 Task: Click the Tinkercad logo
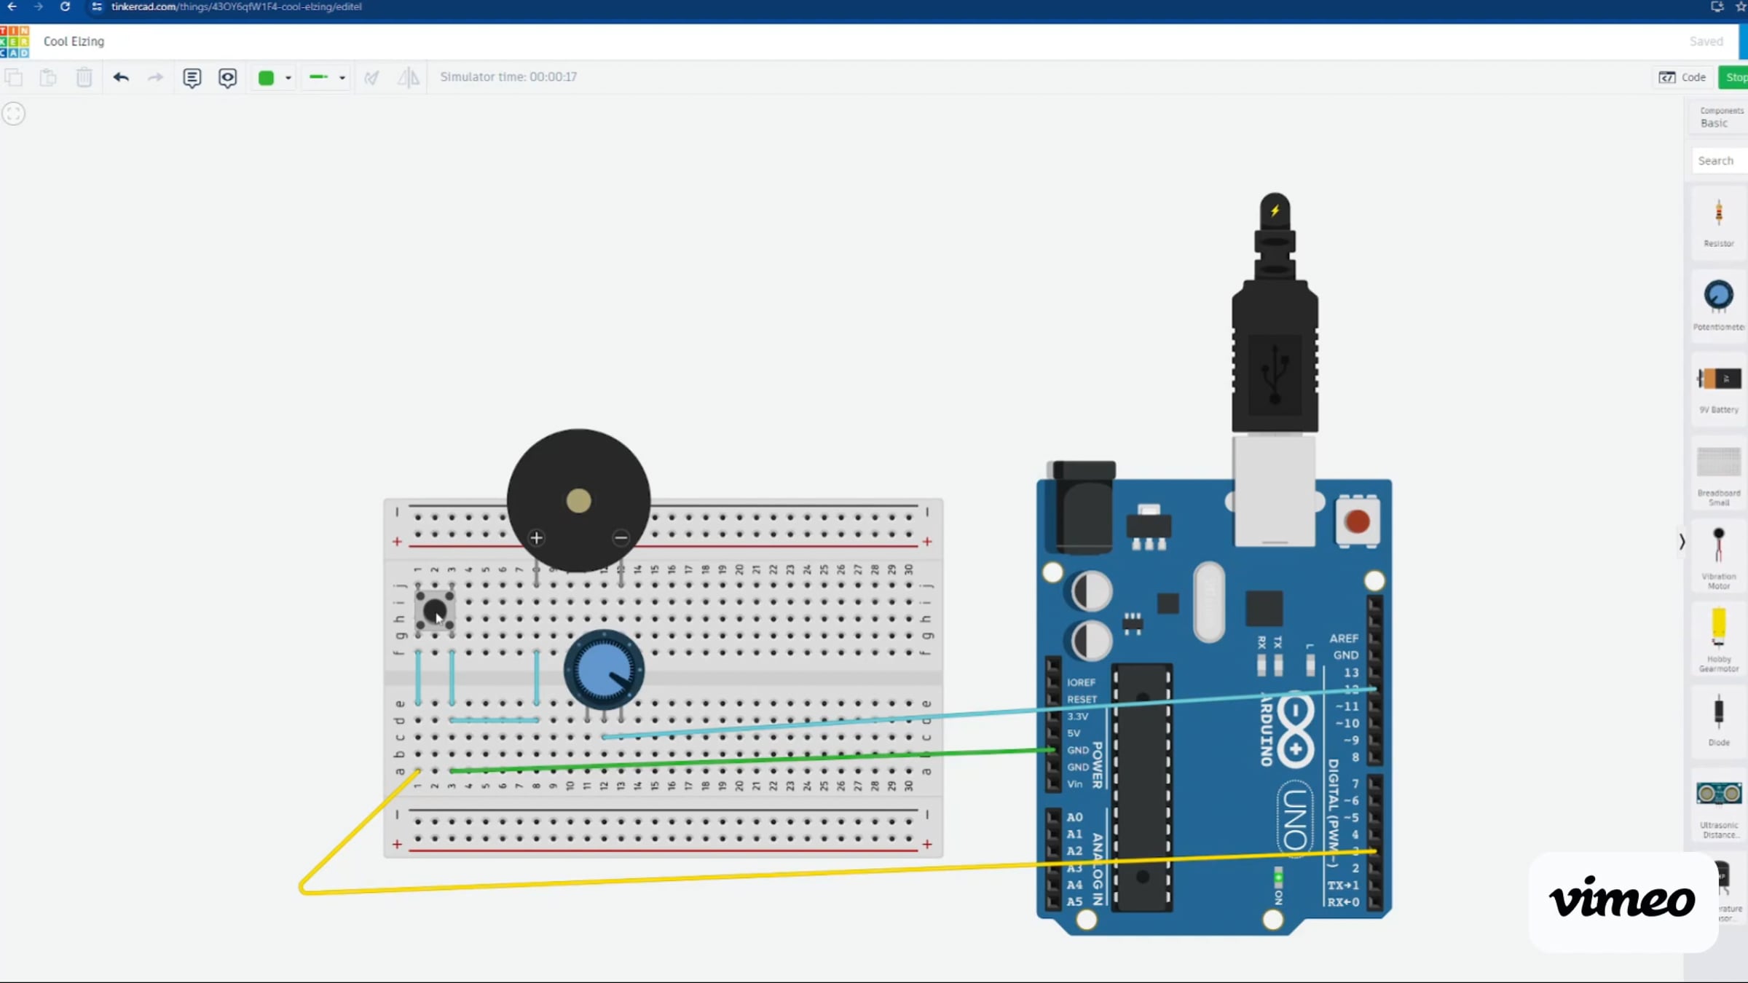pyautogui.click(x=15, y=42)
